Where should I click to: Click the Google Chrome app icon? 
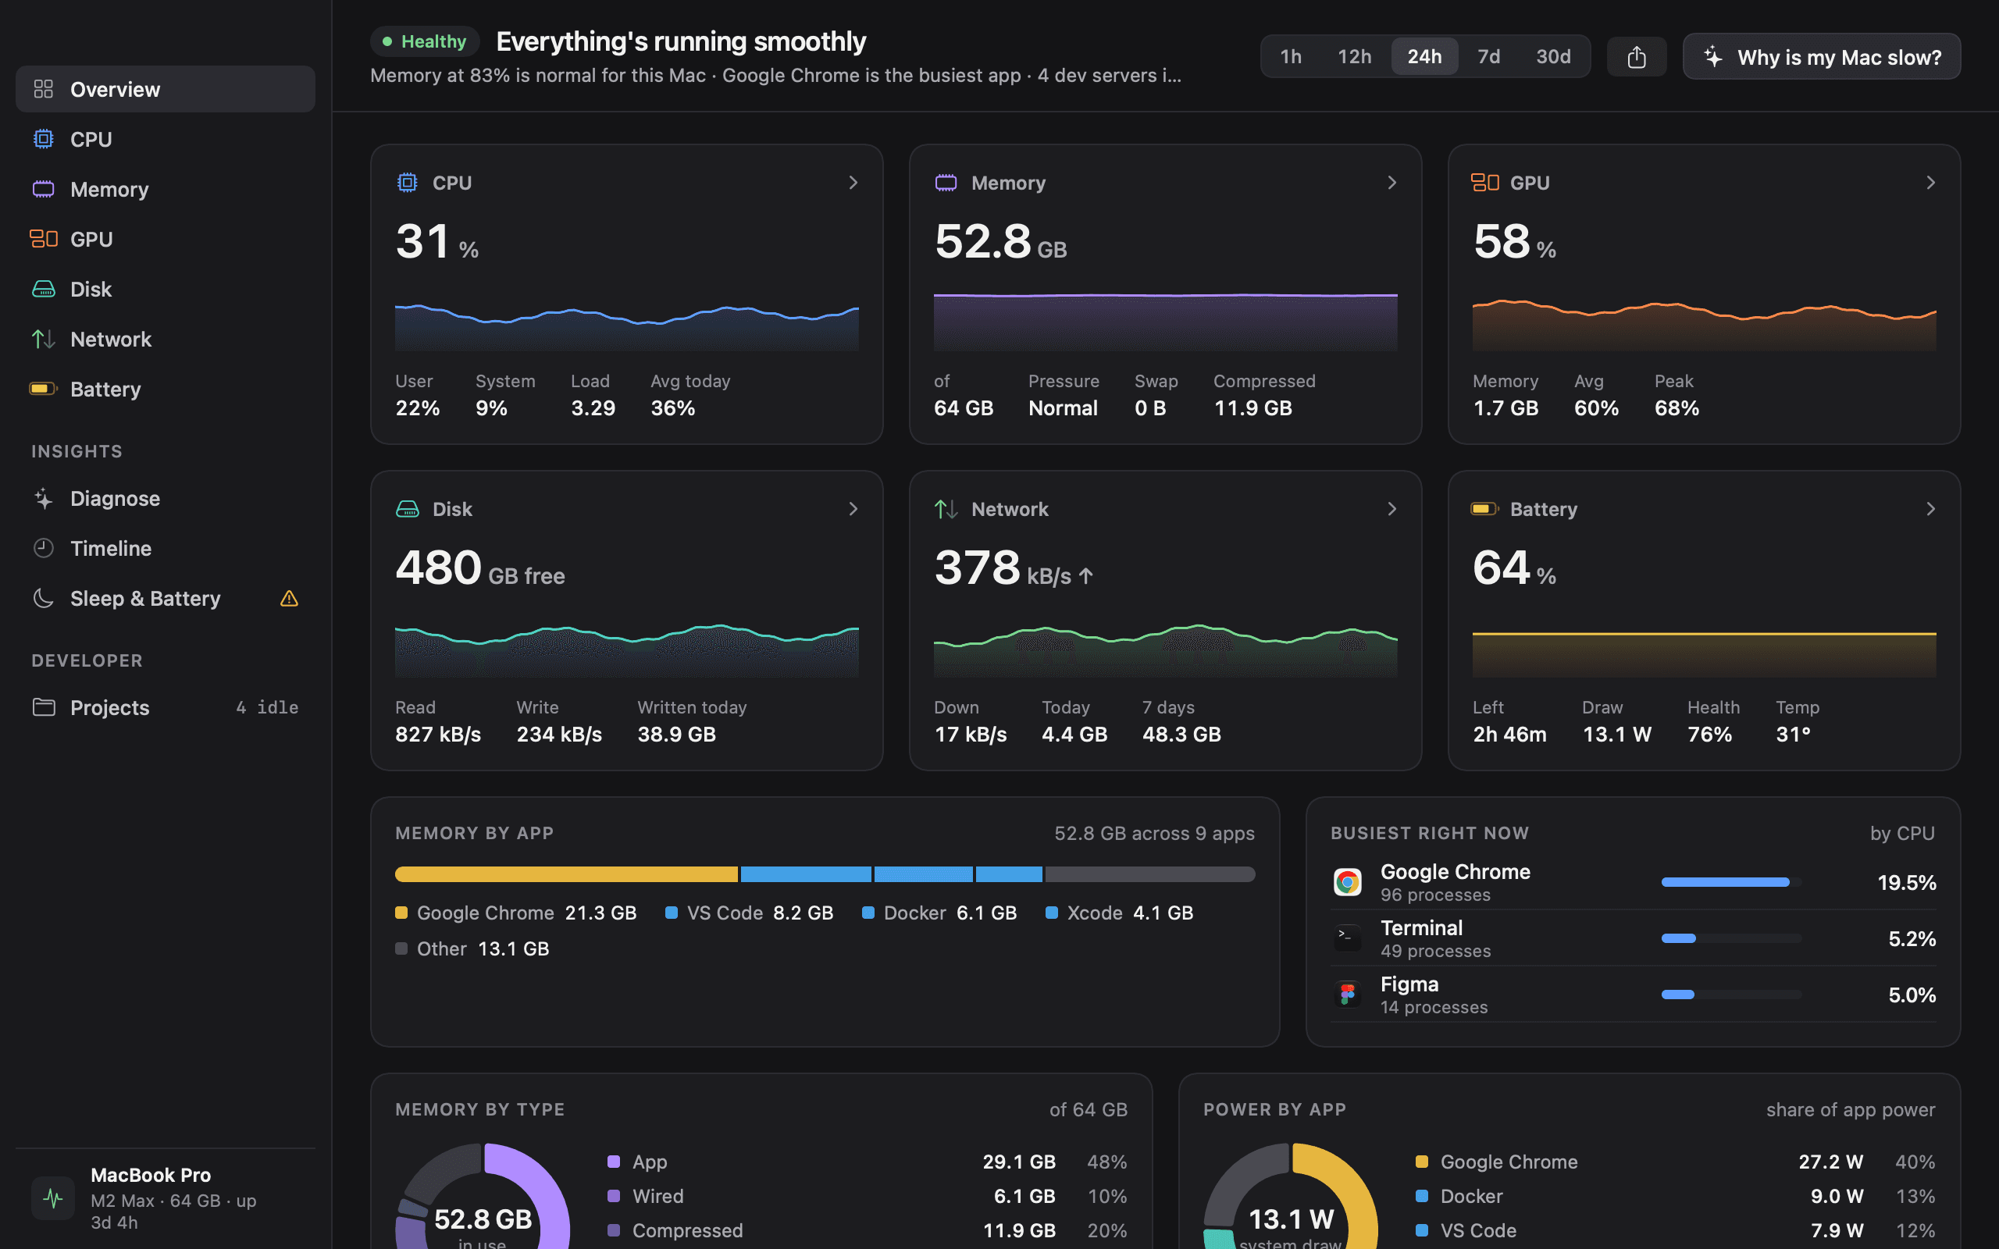pyautogui.click(x=1347, y=882)
